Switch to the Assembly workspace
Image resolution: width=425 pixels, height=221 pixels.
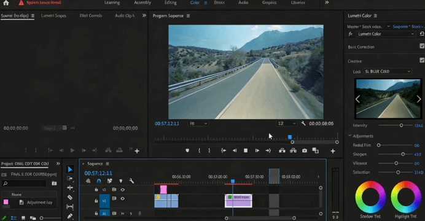point(142,2)
